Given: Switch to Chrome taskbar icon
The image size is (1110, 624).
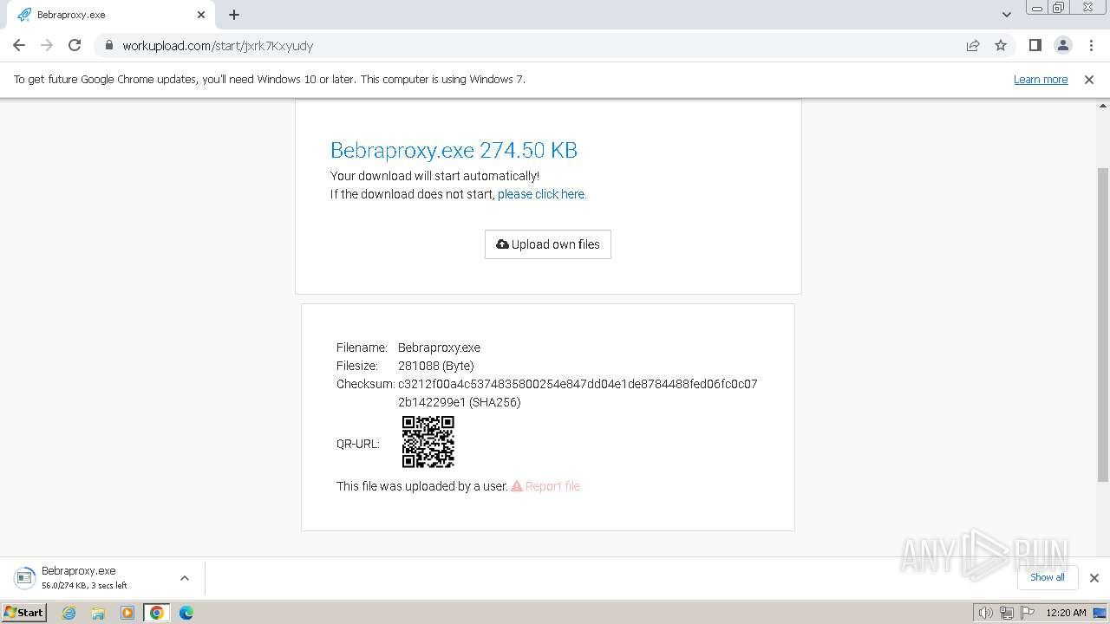Looking at the screenshot, I should pyautogui.click(x=157, y=613).
